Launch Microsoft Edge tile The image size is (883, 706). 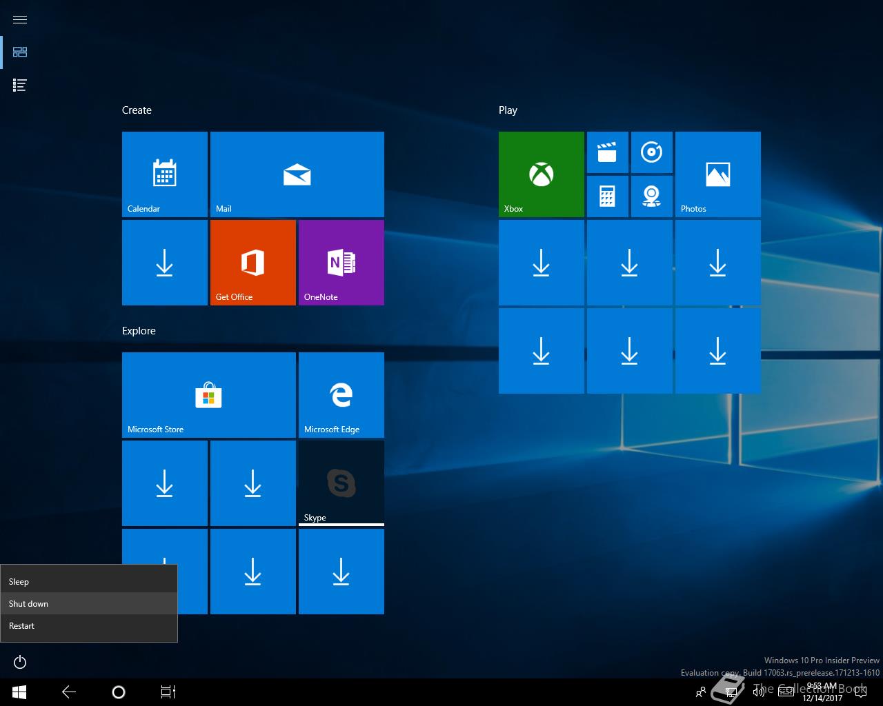341,395
